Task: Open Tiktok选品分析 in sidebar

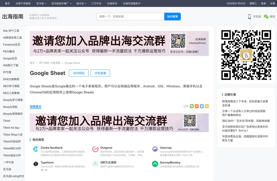Action: tap(12, 155)
